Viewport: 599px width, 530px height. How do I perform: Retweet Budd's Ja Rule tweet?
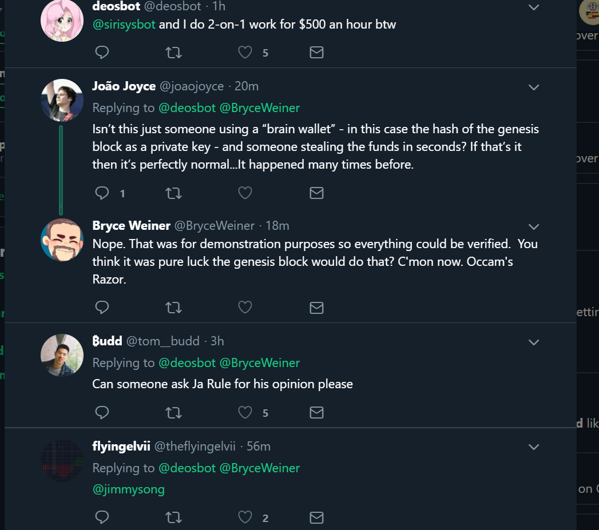click(173, 412)
